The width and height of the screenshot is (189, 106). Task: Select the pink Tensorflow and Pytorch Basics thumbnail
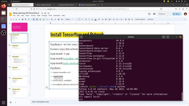coord(19,27)
